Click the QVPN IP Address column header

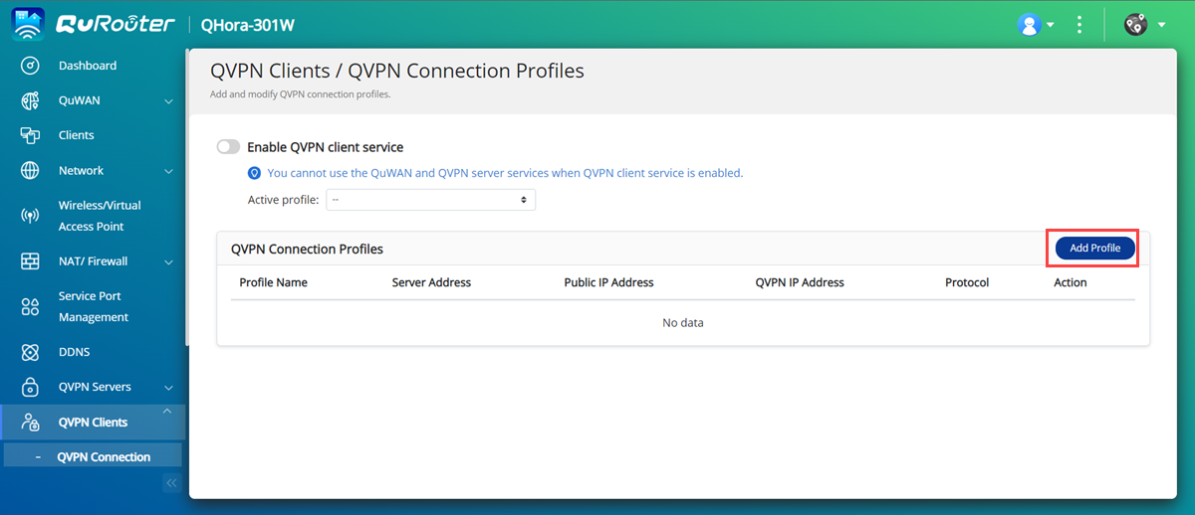[x=800, y=282]
